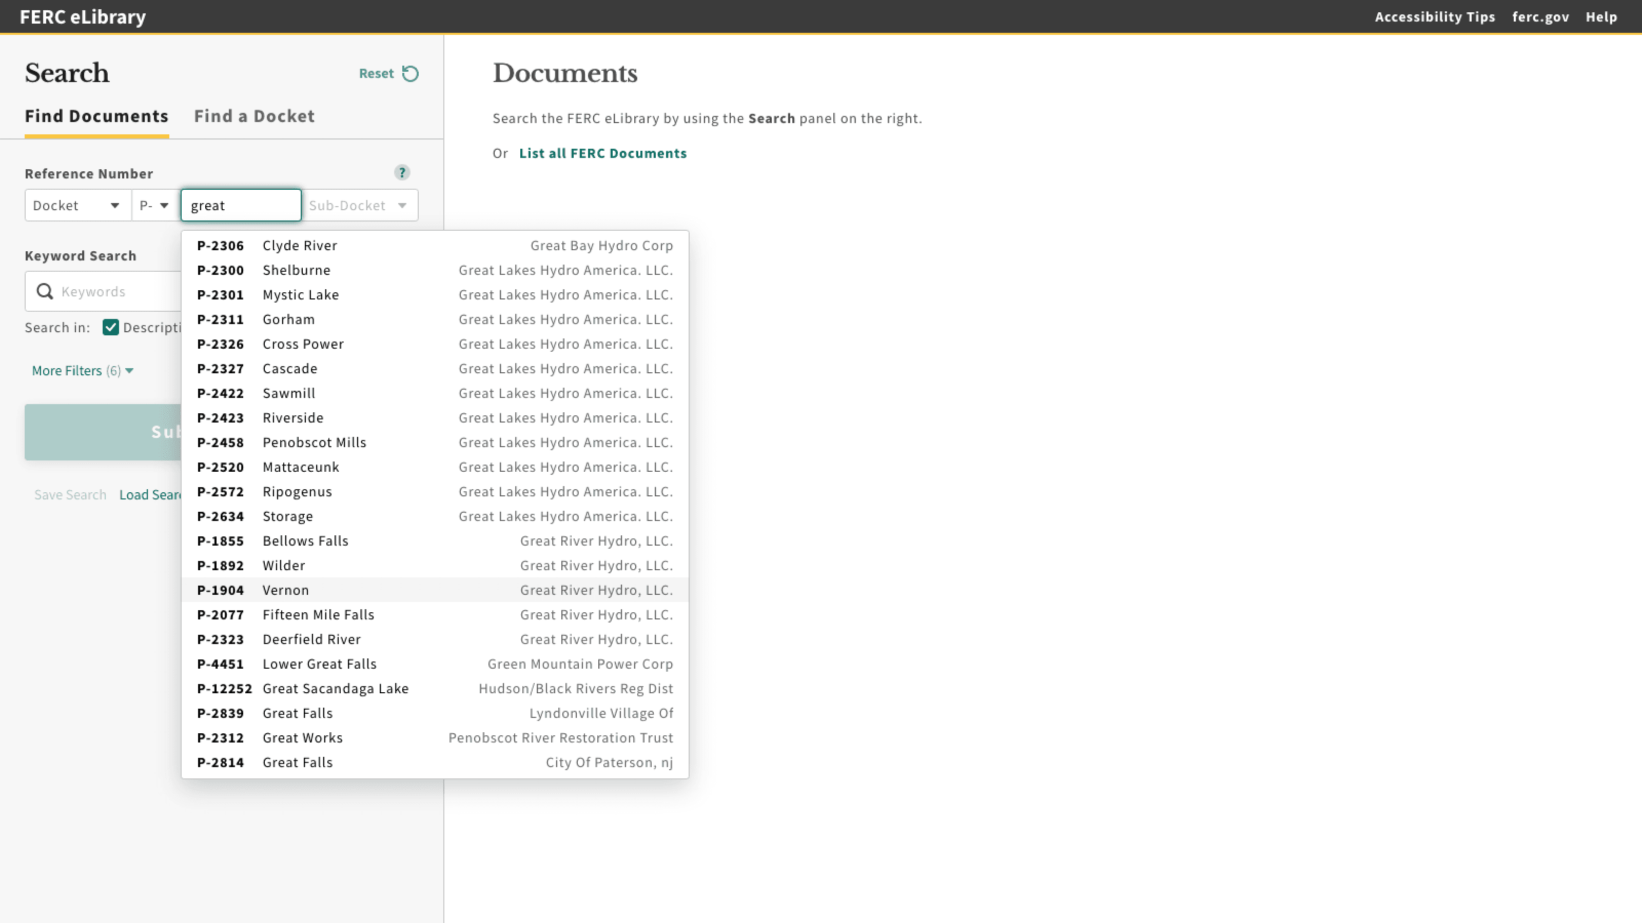Select P-2312 Great Works suggestion
The height and width of the screenshot is (923, 1642).
pyautogui.click(x=435, y=738)
